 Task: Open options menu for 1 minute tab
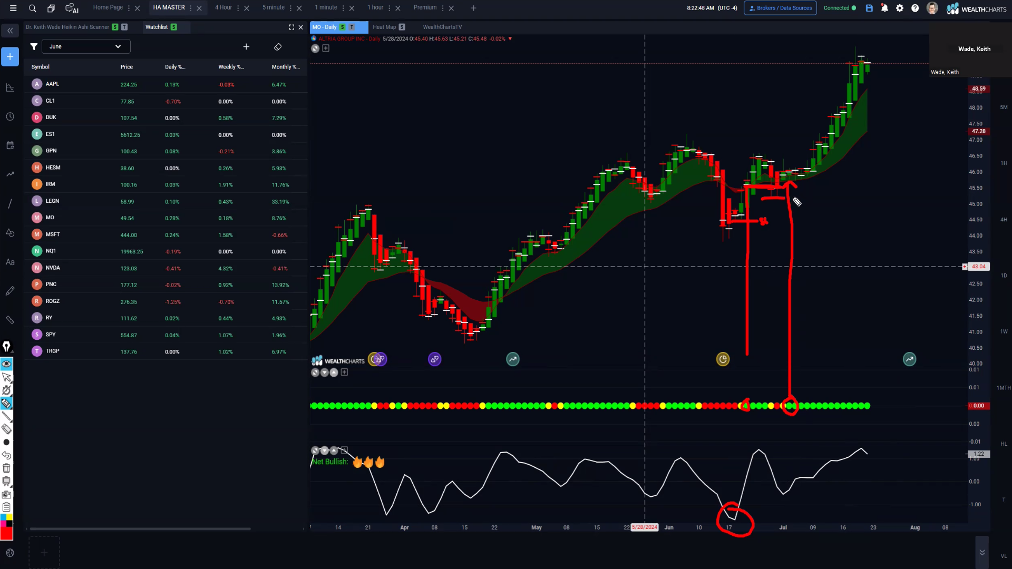click(x=343, y=8)
